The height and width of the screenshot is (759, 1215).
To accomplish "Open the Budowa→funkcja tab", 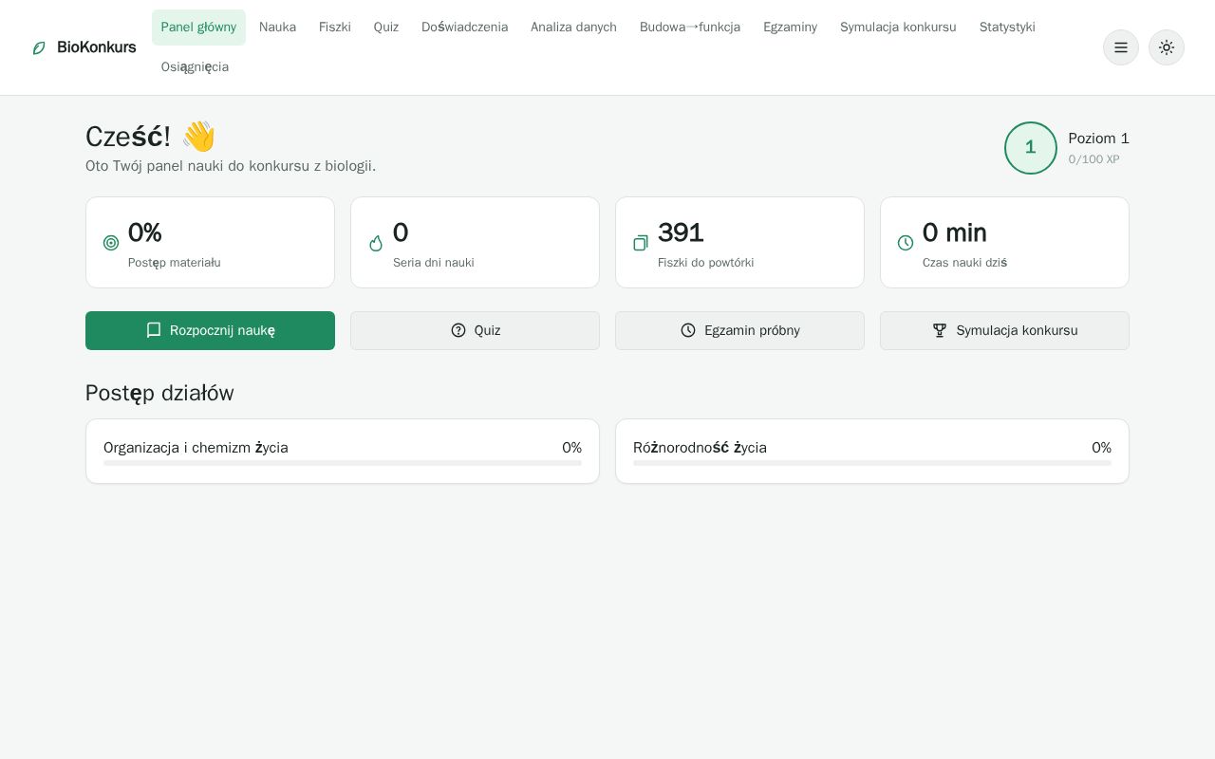I will click(690, 28).
